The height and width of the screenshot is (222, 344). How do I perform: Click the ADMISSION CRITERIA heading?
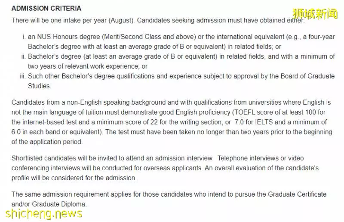coord(46,8)
